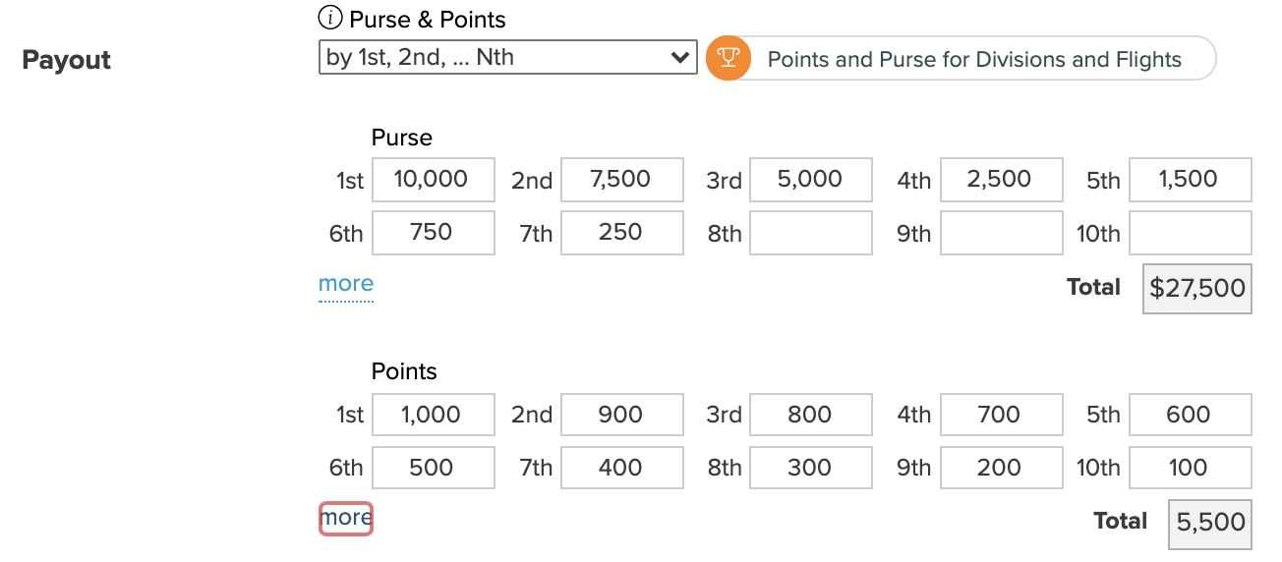The height and width of the screenshot is (562, 1282).
Task: Click the more link under Points
Action: click(346, 519)
